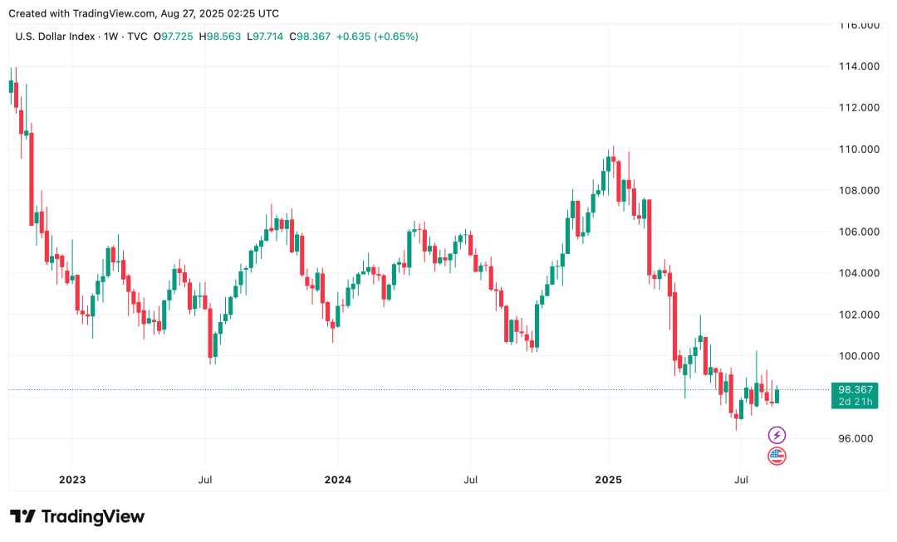This screenshot has height=542, width=897.
Task: Click the high value H98.563 in legend
Action: [x=219, y=37]
